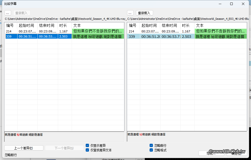Sort left table by 起始时间 column header
251x160 pixels.
[x=27, y=25]
